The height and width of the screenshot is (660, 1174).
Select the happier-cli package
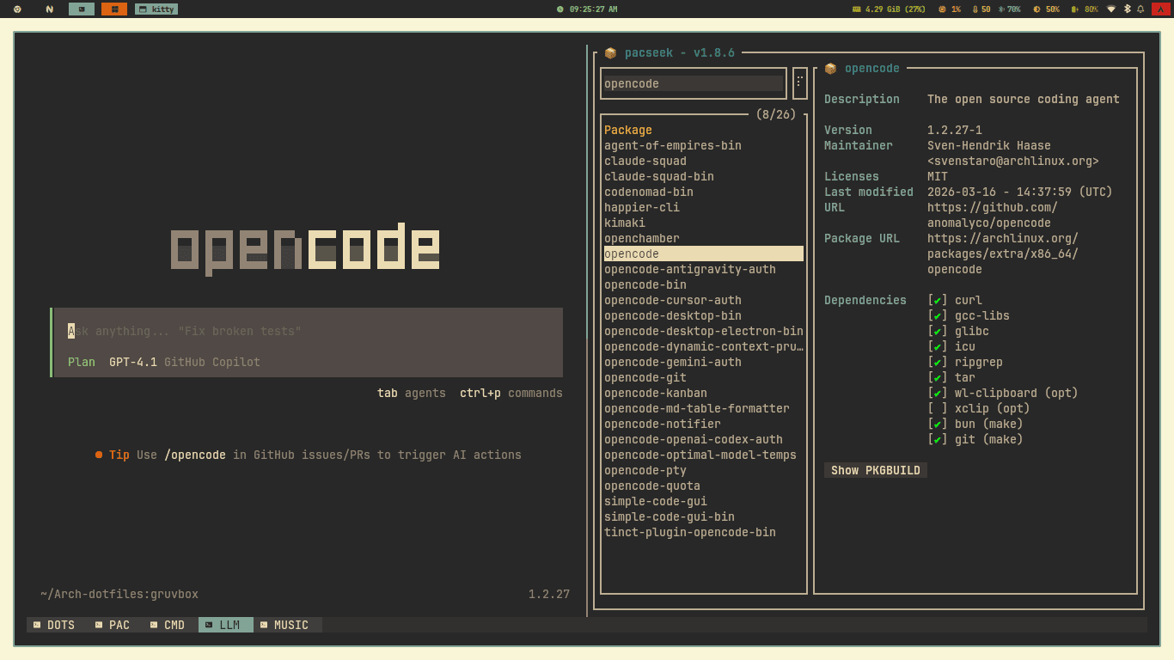642,207
